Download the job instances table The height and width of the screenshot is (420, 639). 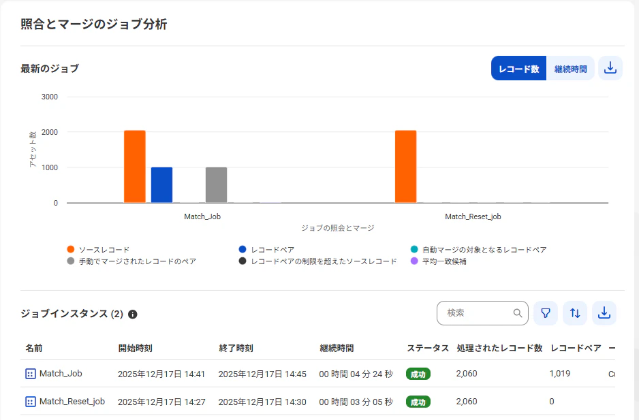click(604, 313)
